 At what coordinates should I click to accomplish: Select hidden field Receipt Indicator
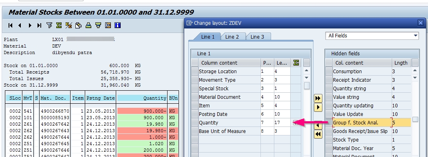(x=362, y=80)
